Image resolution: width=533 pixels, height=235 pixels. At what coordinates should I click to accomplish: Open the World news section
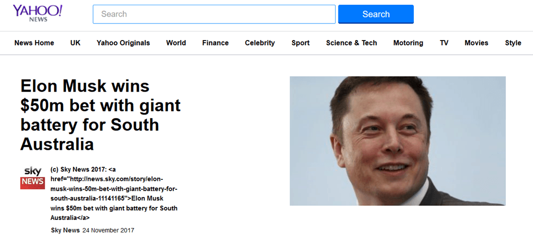(176, 43)
